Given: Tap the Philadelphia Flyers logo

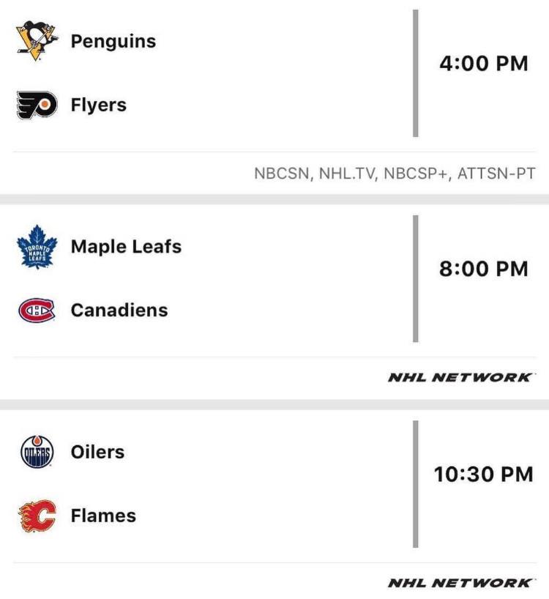Looking at the screenshot, I should 37,105.
